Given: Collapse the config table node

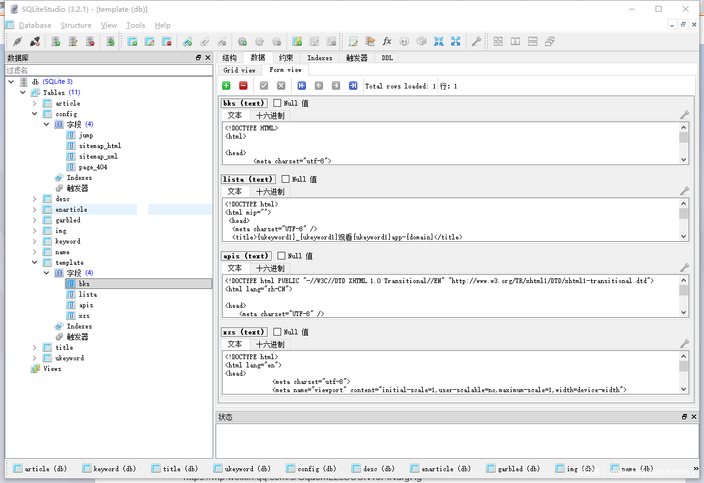Looking at the screenshot, I should point(35,114).
